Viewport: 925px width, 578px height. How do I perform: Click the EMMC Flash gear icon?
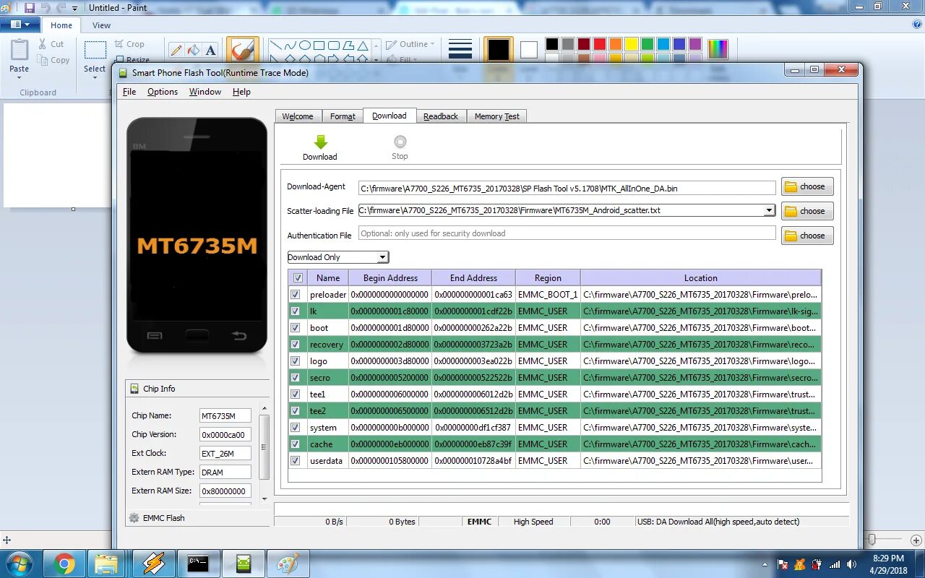(134, 518)
